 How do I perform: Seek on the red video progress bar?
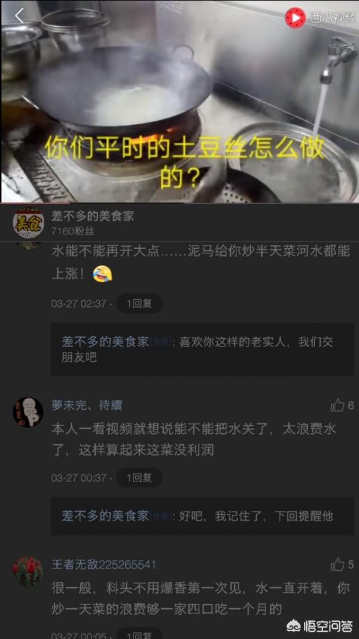tap(180, 203)
